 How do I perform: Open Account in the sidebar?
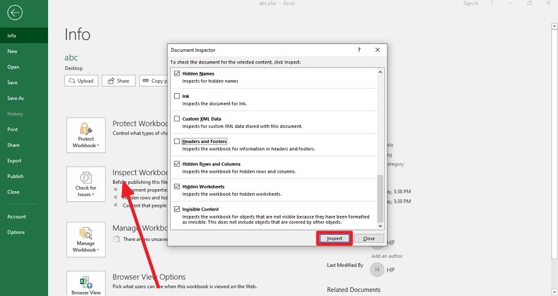click(24, 217)
